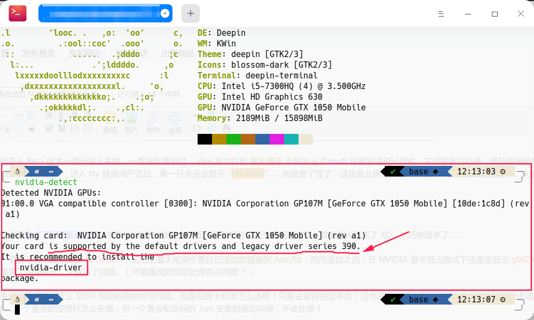The height and width of the screenshot is (320, 534).
Task: Click the penguin icon in the 12:13:07 prompt
Action: coord(18,299)
